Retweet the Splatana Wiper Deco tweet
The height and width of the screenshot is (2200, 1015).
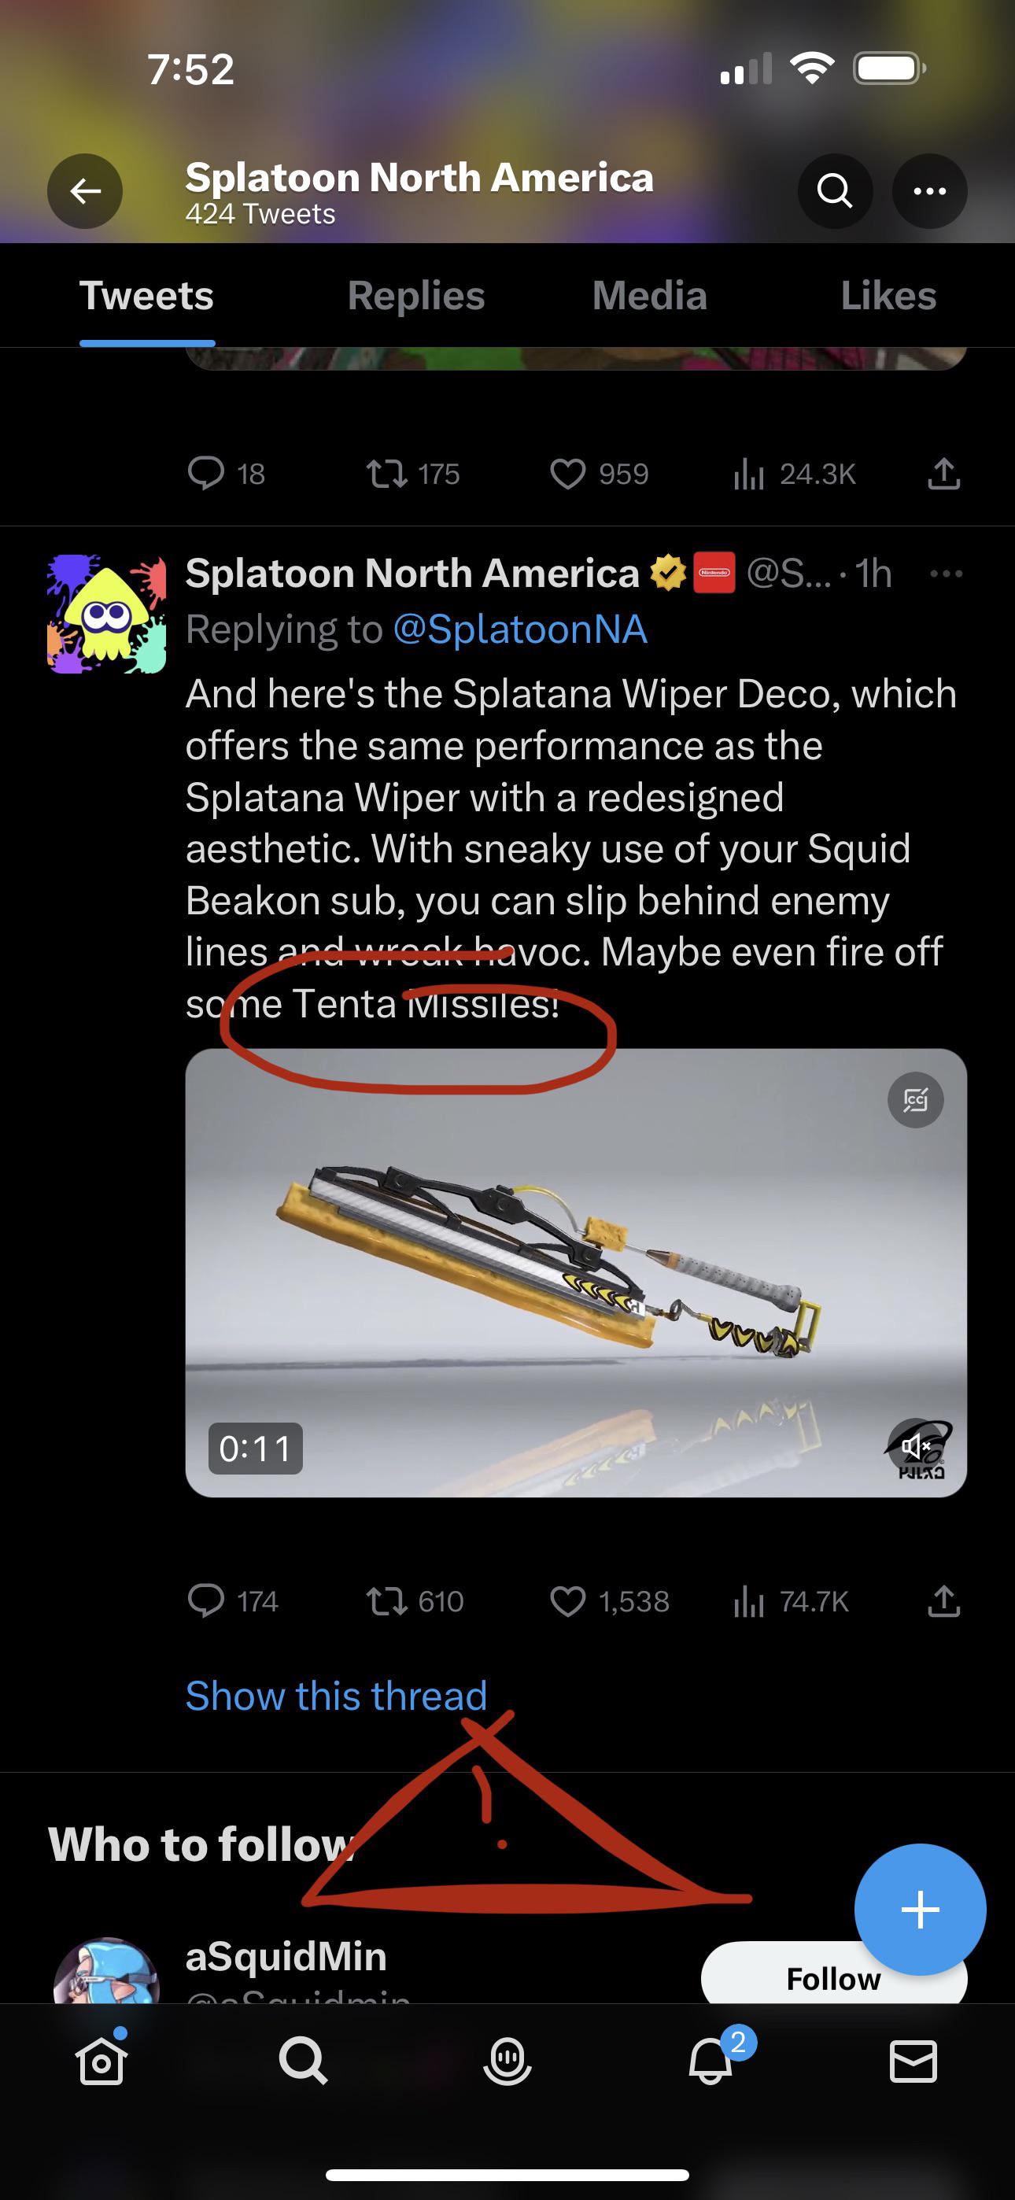[387, 1602]
